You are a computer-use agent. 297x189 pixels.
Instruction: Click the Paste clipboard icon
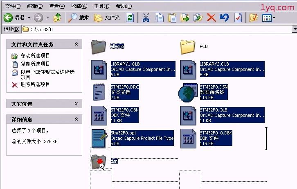click(172, 18)
